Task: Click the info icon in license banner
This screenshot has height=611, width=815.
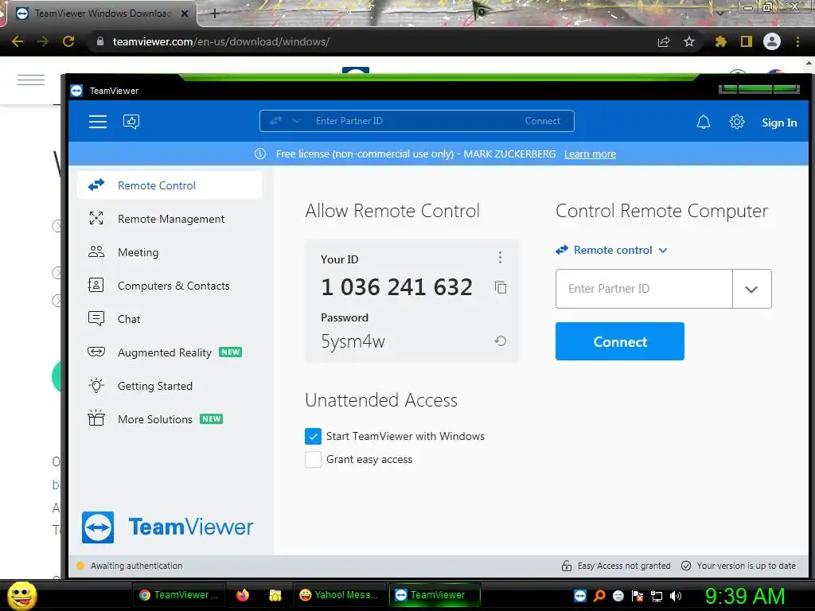Action: click(x=260, y=154)
